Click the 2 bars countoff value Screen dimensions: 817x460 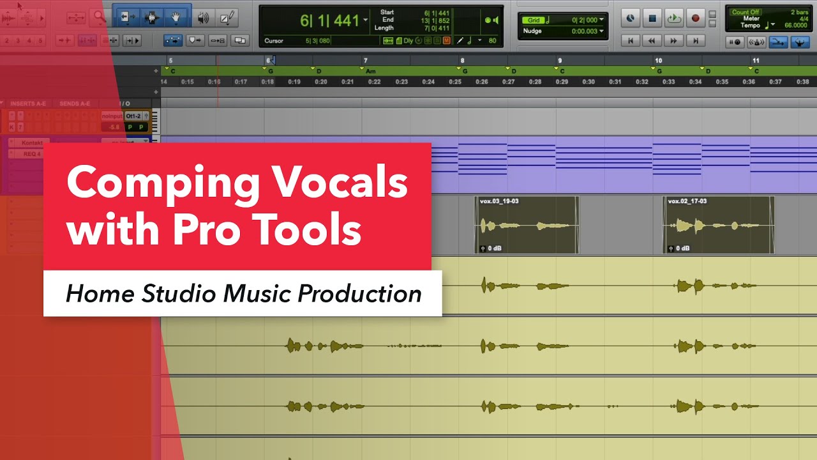799,12
